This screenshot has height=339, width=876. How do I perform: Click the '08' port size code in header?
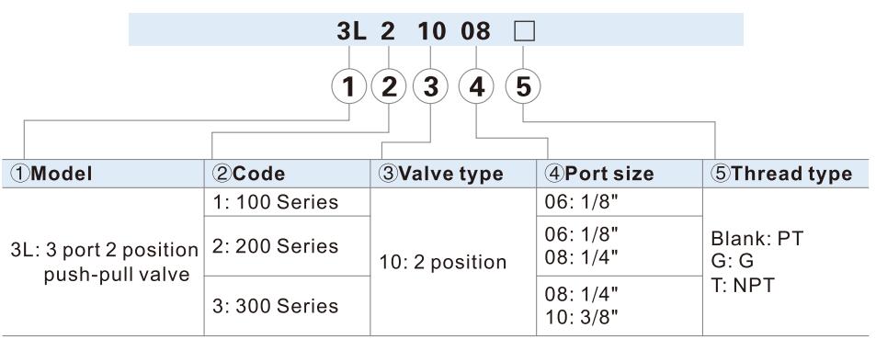click(x=475, y=31)
